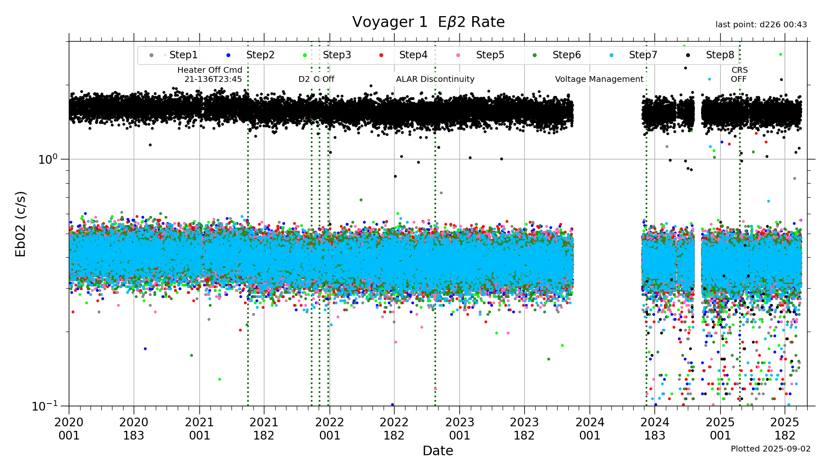The image size is (830, 473).
Task: Click the cyan Step7 legend marker
Action: (611, 55)
